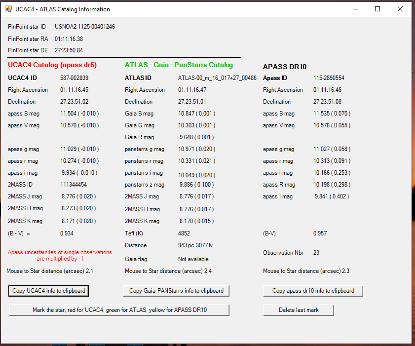Click APASS DR10 (B-V) value 0.957
The height and width of the screenshot is (346, 415).
[x=320, y=233]
